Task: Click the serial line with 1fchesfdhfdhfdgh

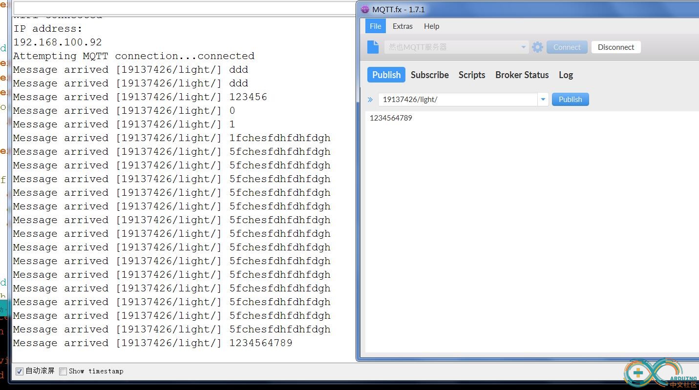Action: tap(172, 138)
